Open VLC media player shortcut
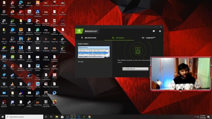 click(13, 86)
